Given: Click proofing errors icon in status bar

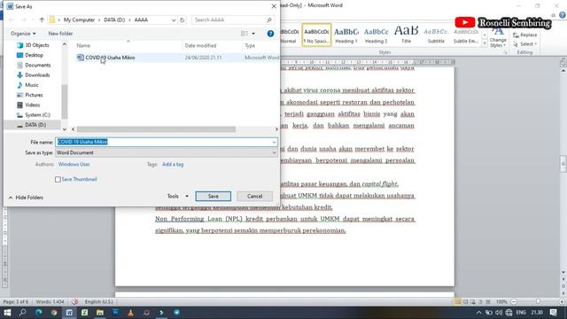Looking at the screenshot, I should click(74, 301).
